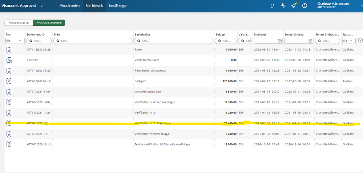The image size is (363, 173).
Task: Click the lightbulb tips icon
Action: (272, 6)
